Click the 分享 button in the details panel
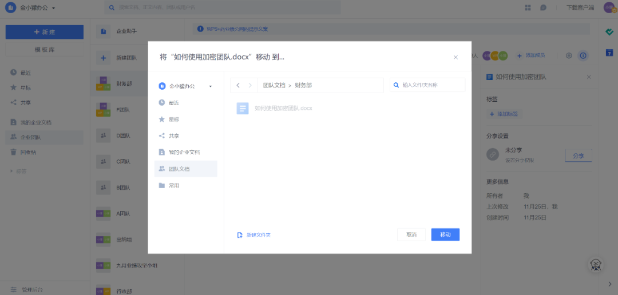The height and width of the screenshot is (295, 618). [x=578, y=156]
